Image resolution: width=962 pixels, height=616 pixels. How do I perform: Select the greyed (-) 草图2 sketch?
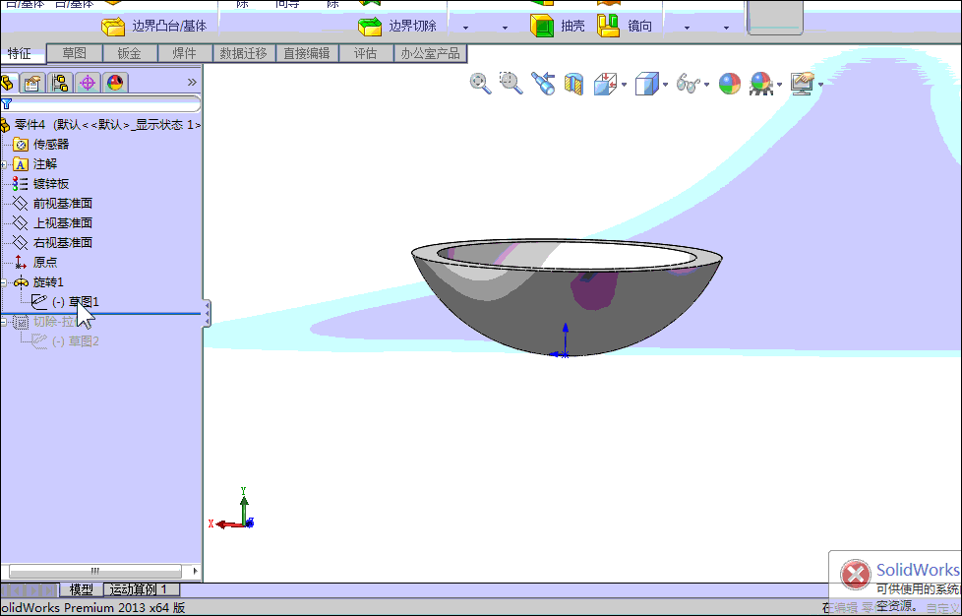pos(66,341)
